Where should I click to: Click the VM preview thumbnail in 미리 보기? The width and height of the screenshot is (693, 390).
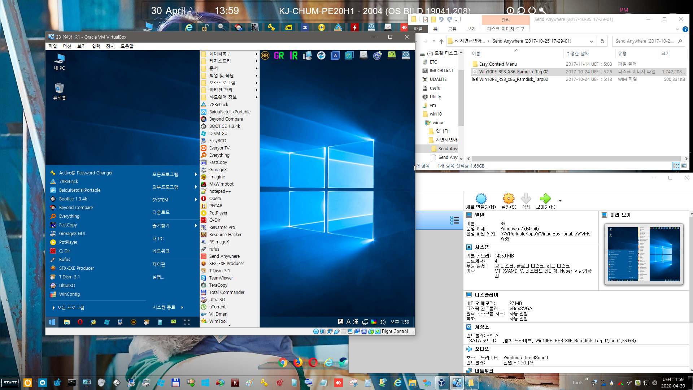(x=644, y=254)
